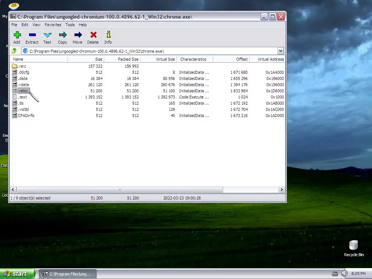Sort by Packed Size column

[122, 59]
